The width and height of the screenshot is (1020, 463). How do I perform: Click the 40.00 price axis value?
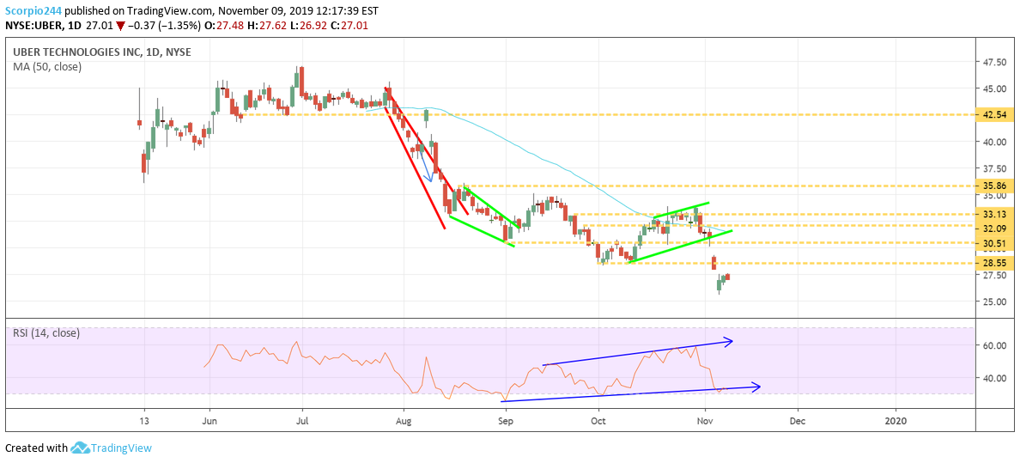[x=994, y=142]
